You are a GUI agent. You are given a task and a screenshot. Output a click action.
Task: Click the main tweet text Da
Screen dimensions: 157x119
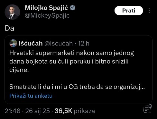9,28
